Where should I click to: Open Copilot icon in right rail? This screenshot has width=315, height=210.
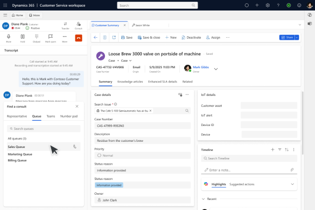(310, 15)
